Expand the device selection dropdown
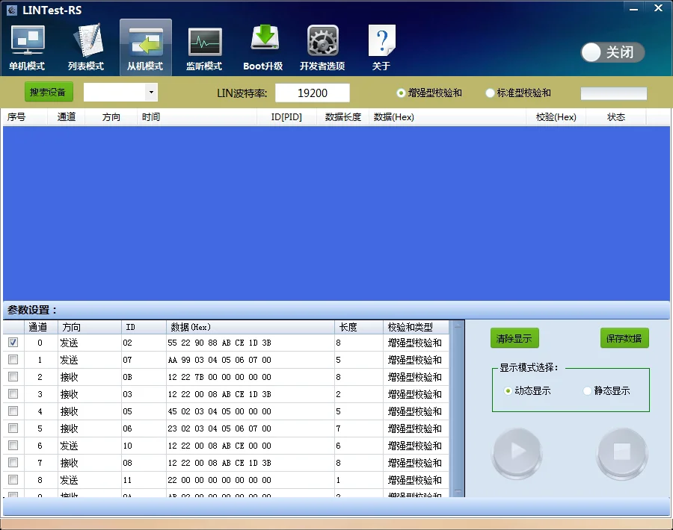Image resolution: width=673 pixels, height=530 pixels. click(151, 93)
